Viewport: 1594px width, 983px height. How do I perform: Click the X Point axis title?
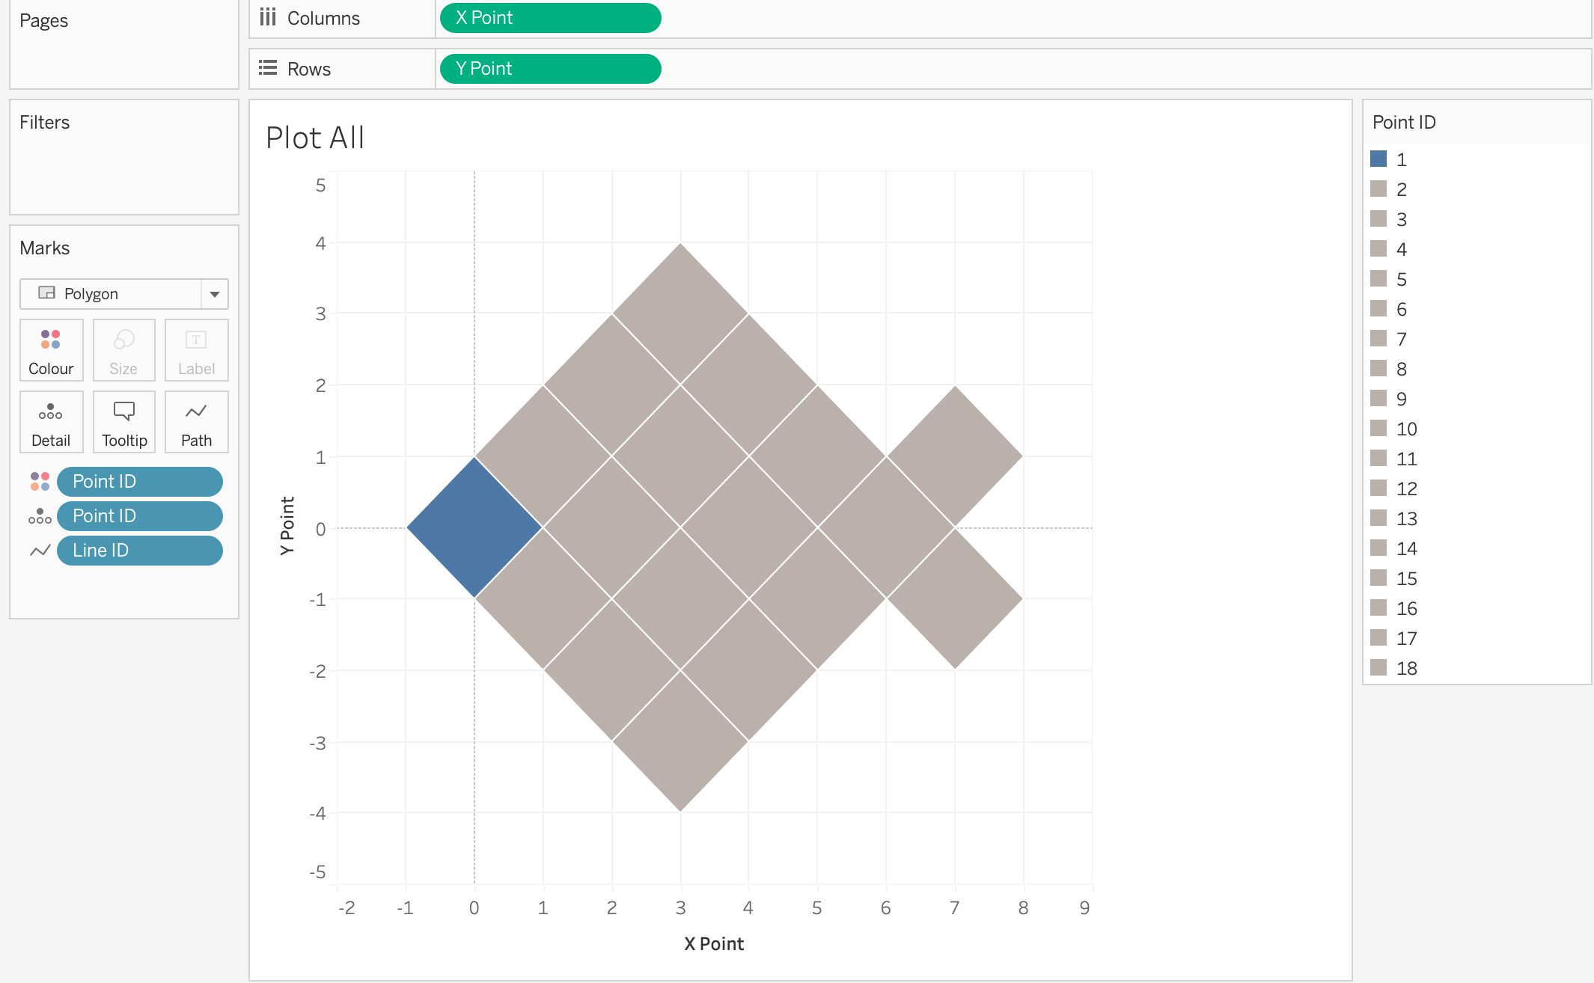click(x=714, y=944)
